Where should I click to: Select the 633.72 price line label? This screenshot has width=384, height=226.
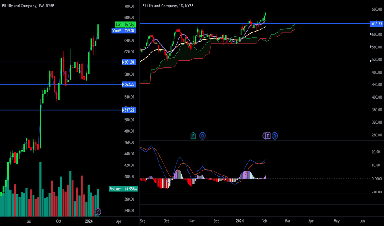[376, 24]
